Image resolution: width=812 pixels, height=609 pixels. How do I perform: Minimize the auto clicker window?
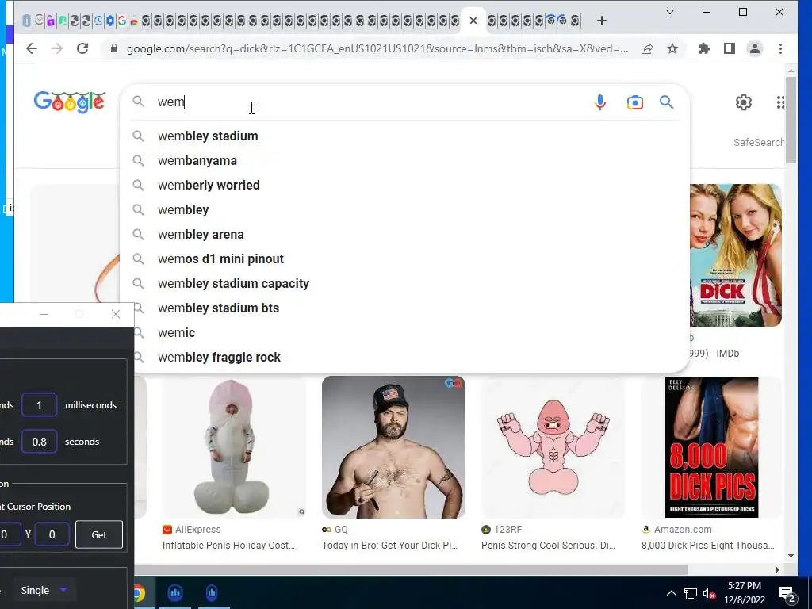(x=44, y=314)
